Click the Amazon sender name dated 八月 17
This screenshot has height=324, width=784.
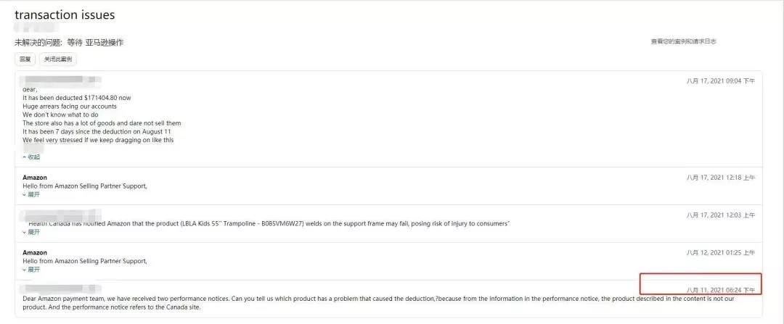(x=35, y=178)
